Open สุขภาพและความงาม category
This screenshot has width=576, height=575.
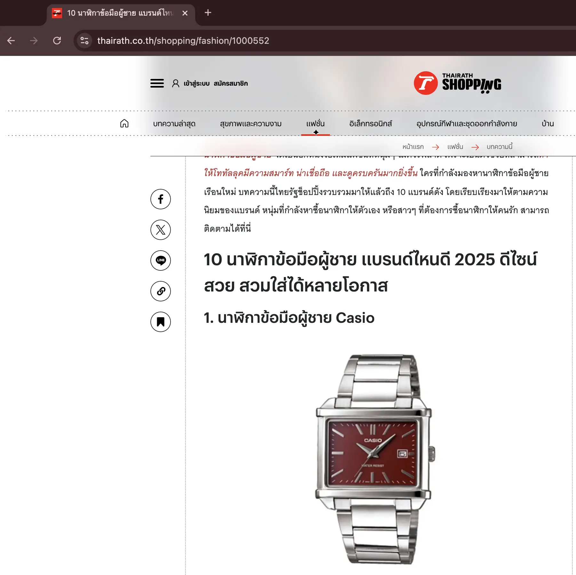[251, 124]
